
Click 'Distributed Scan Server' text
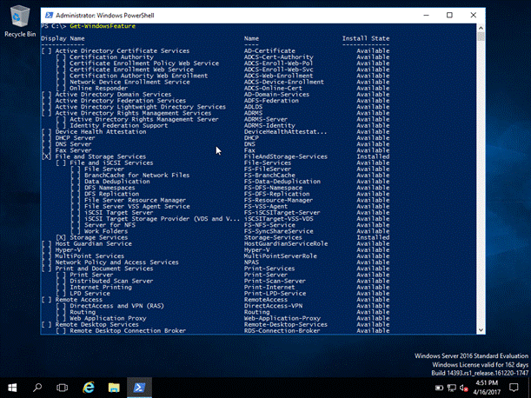pos(111,282)
